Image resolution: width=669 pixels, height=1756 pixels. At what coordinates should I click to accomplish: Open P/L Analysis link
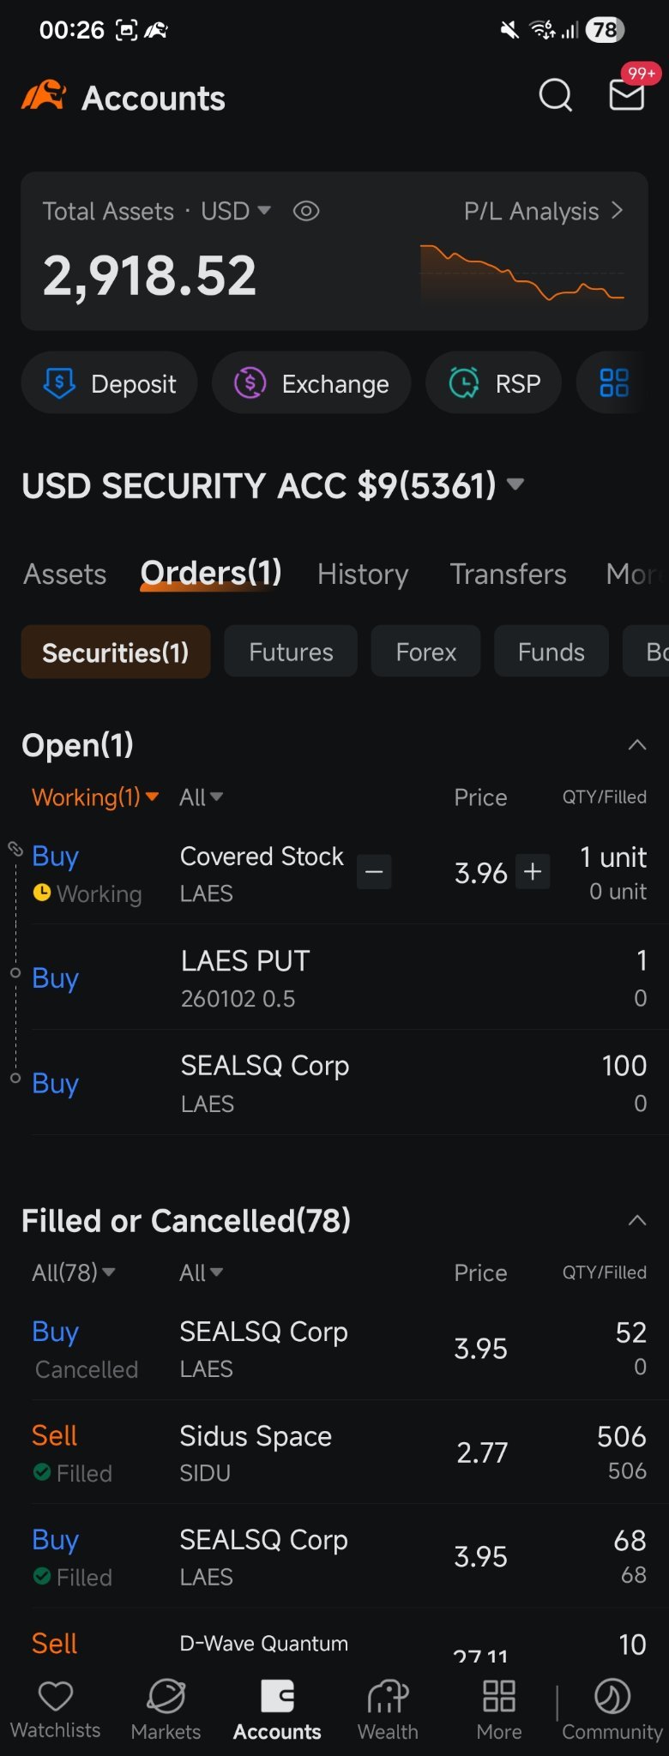click(x=544, y=211)
